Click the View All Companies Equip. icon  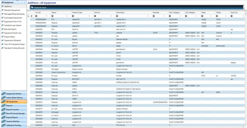(2, 44)
